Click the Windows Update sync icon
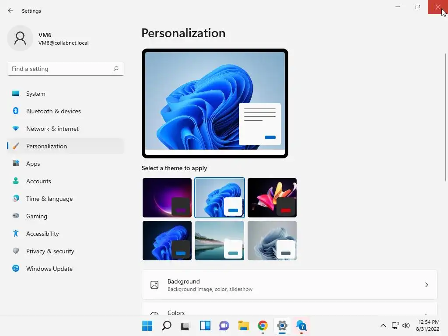Screen dimensions: 448x336 click(x=16, y=268)
